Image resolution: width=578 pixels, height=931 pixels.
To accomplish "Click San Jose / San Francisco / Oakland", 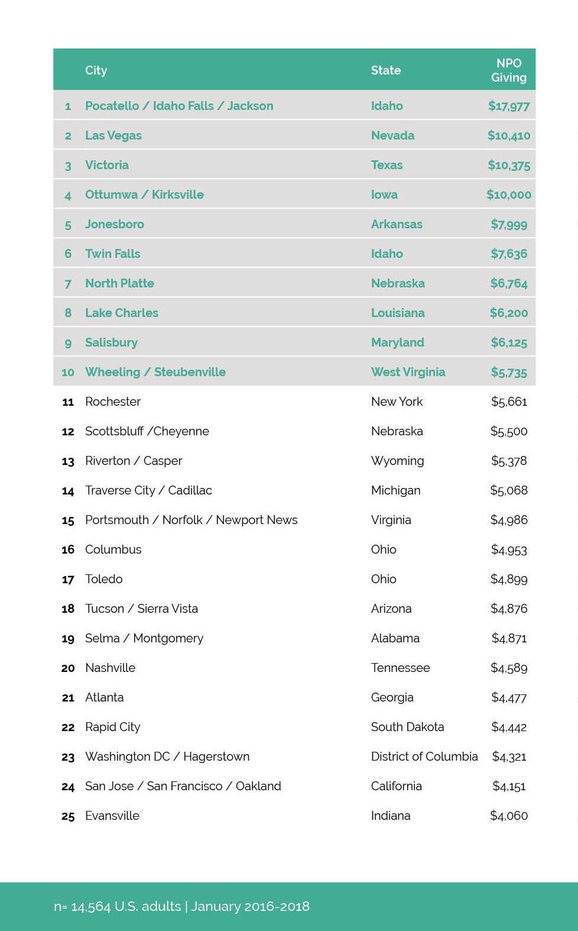I will click(183, 786).
